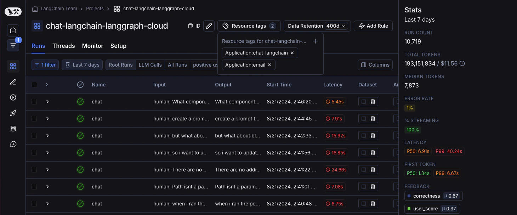Screen dimensions: 517x215
Task: Open the pencil annotation icon in sidebar
Action: coord(13,82)
